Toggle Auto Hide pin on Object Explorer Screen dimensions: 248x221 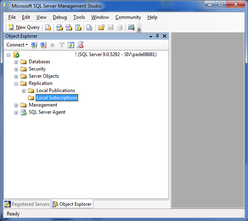click(157, 36)
